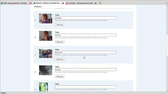
Task: Focus the Title field containing Glasses
Action: [x=86, y=18]
